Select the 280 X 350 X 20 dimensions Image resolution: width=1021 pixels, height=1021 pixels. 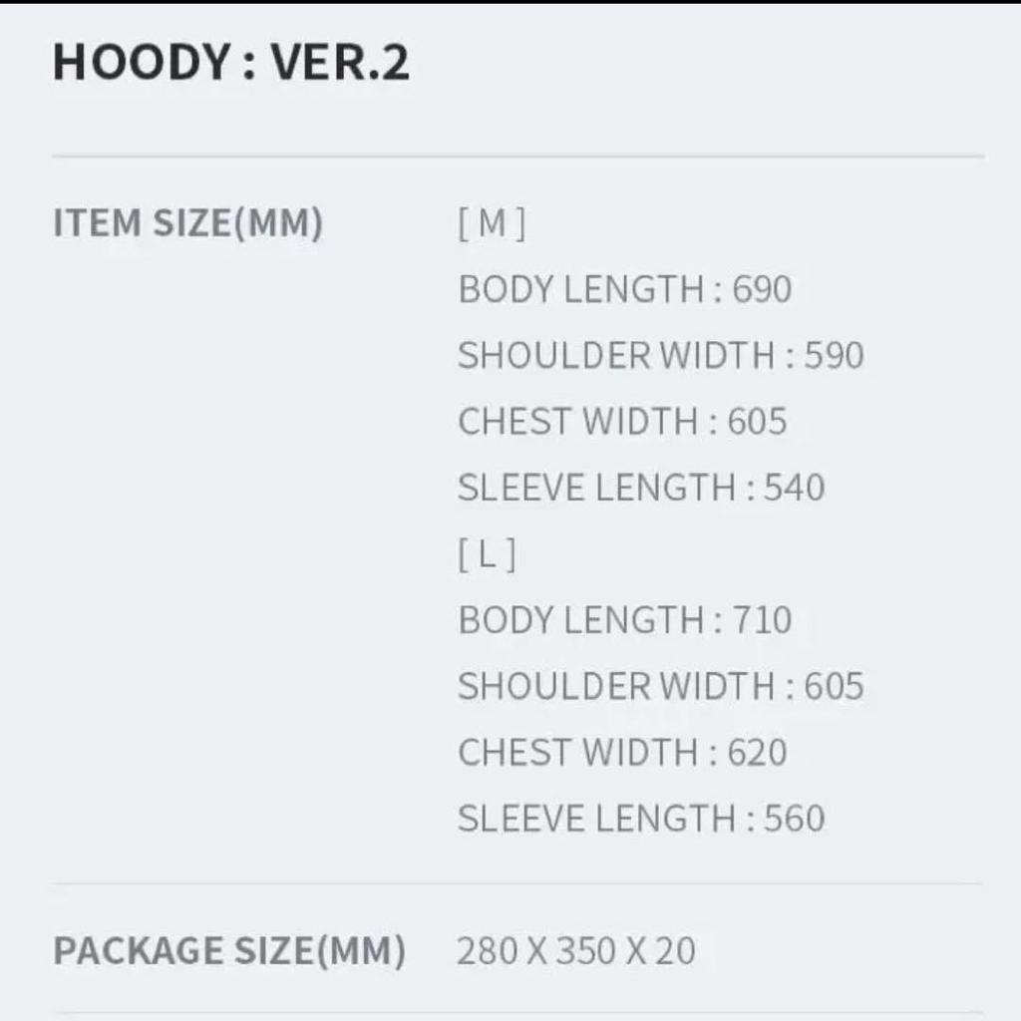(575, 950)
